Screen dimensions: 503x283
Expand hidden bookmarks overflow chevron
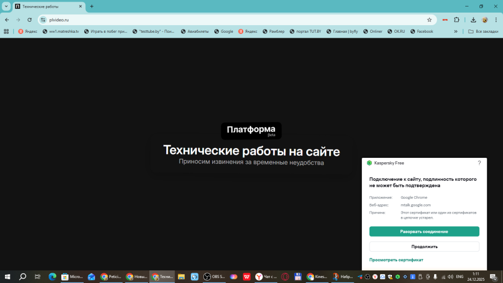(455, 32)
